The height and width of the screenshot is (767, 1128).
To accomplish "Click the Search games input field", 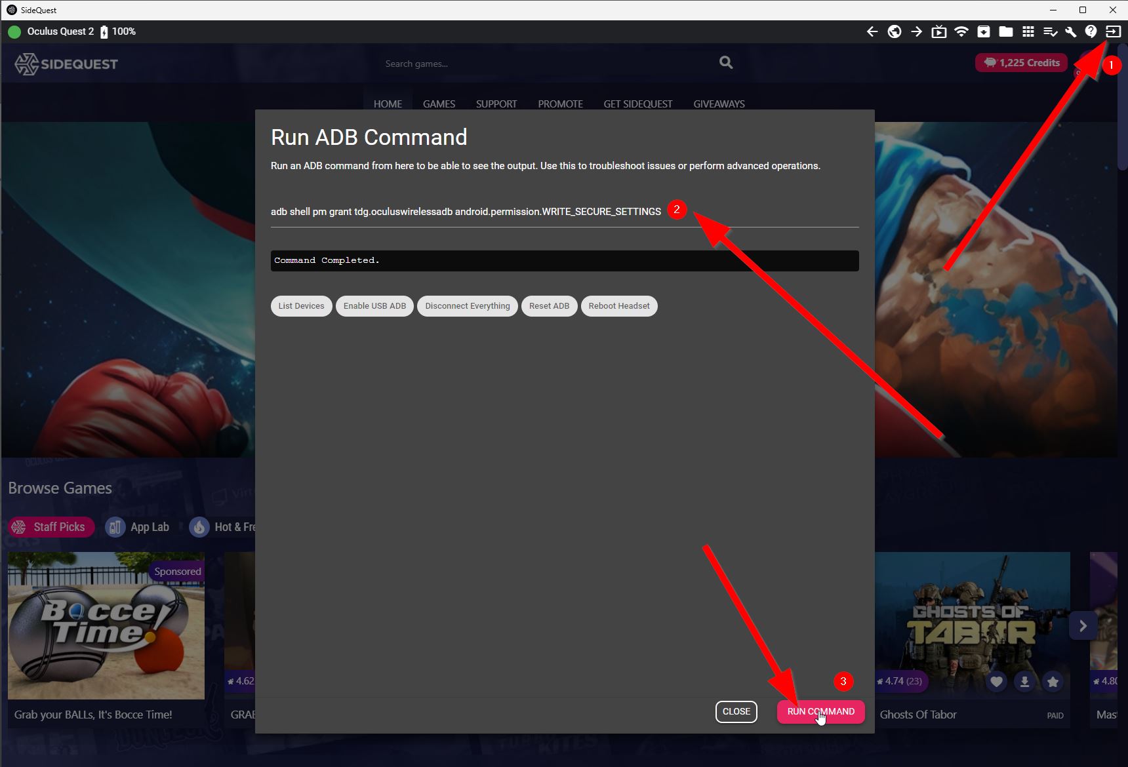I will pyautogui.click(x=548, y=64).
